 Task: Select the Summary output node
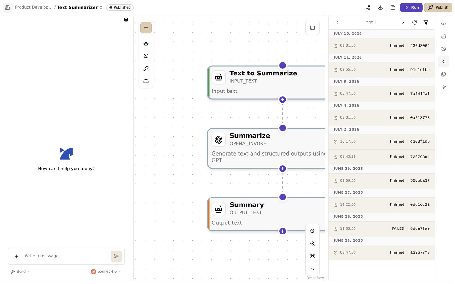pyautogui.click(x=266, y=214)
